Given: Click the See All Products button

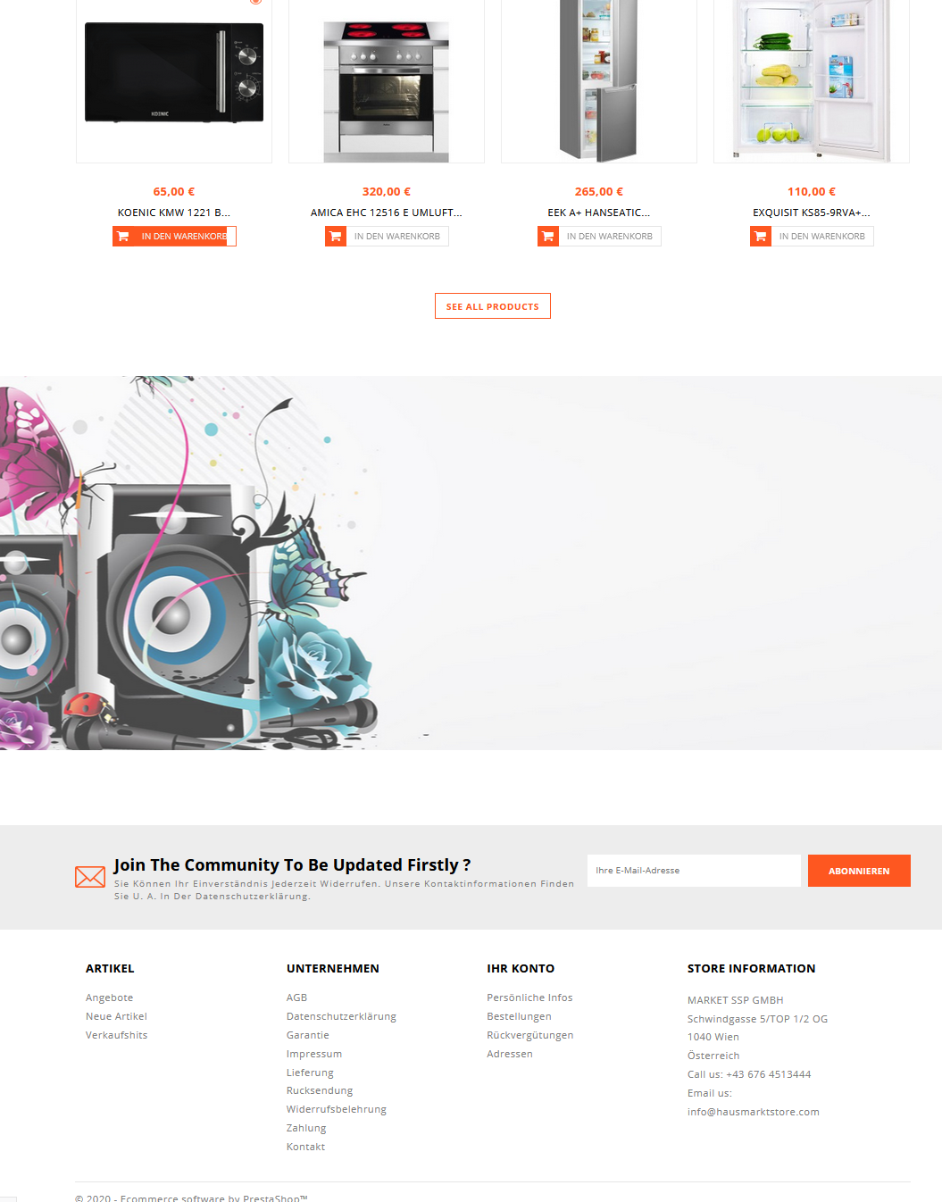Looking at the screenshot, I should click(493, 306).
